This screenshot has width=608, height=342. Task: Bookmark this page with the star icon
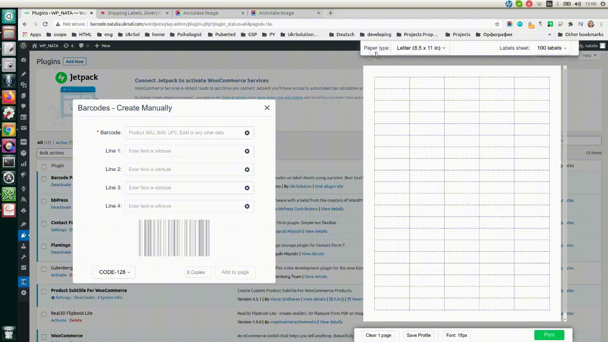pos(497,24)
